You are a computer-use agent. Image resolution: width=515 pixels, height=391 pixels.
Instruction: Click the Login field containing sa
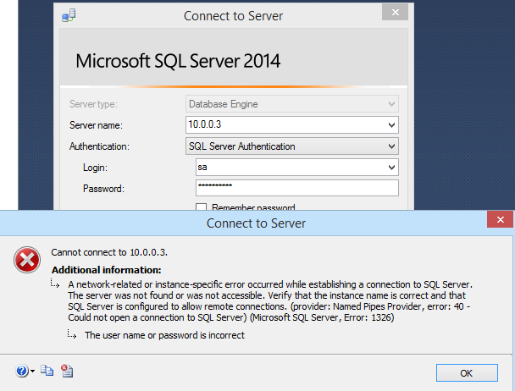click(288, 168)
